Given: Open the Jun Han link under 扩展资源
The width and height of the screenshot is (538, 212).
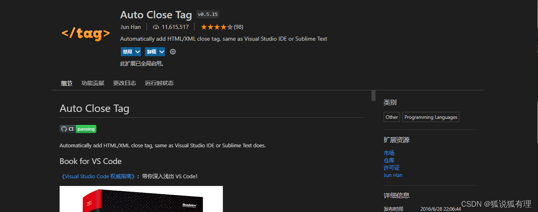Looking at the screenshot, I should coord(393,175).
